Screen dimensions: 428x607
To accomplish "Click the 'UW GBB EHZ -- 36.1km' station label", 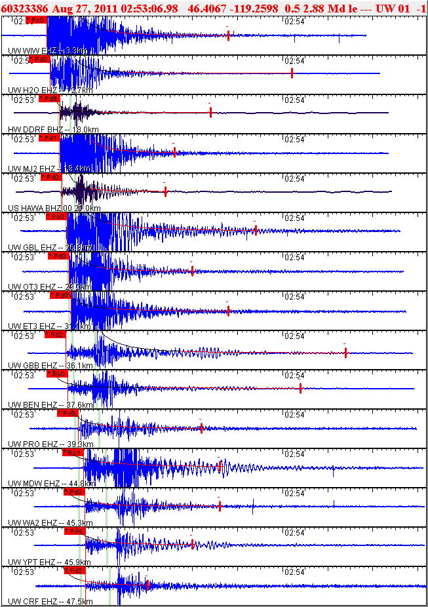I will click(50, 365).
